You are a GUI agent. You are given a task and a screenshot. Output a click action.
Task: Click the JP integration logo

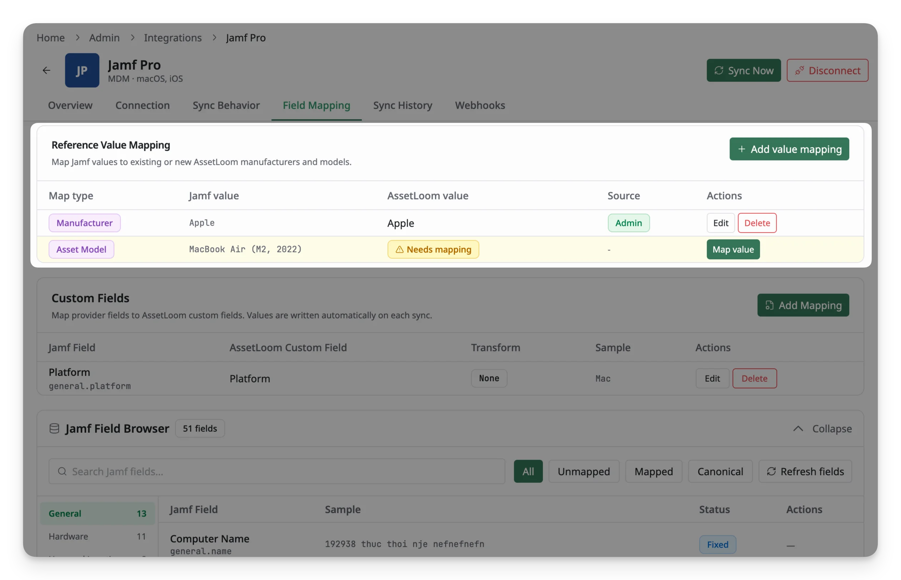click(82, 70)
